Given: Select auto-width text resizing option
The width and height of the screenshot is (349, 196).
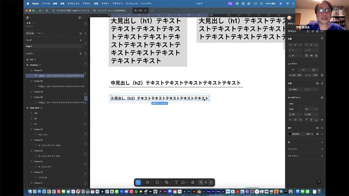Looking at the screenshot, I should coord(293,70).
